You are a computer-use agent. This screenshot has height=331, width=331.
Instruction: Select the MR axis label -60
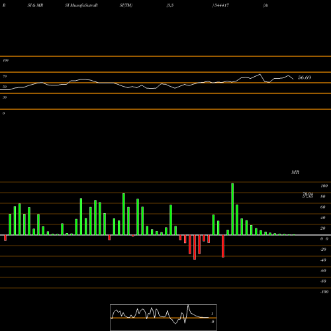click(x=323, y=271)
